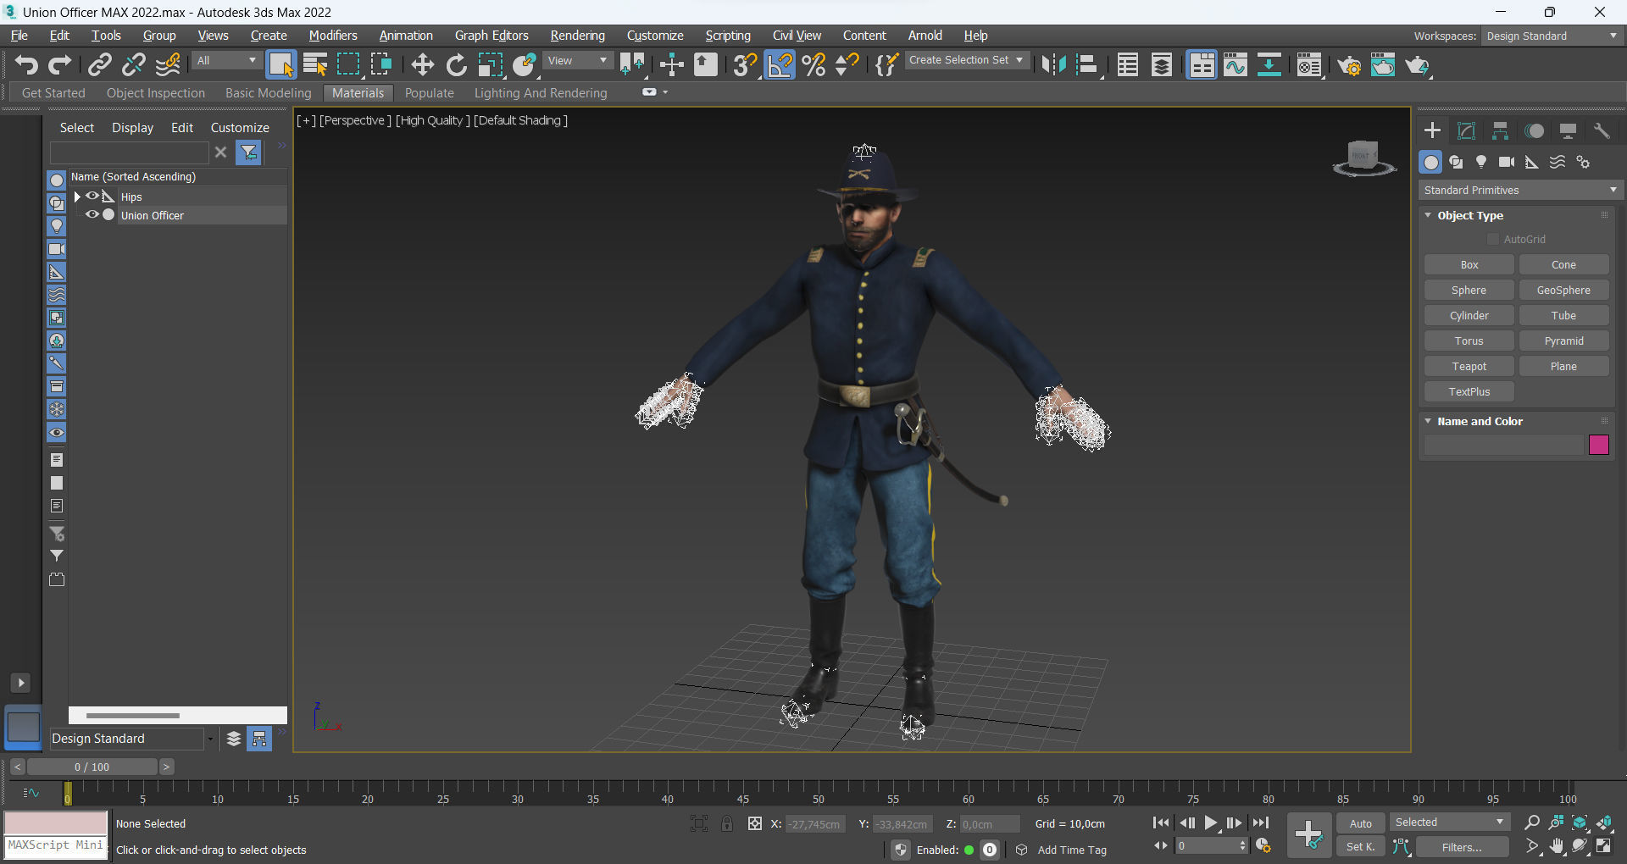1627x864 pixels.
Task: Open the Standard Primitives dropdown
Action: tap(1520, 190)
